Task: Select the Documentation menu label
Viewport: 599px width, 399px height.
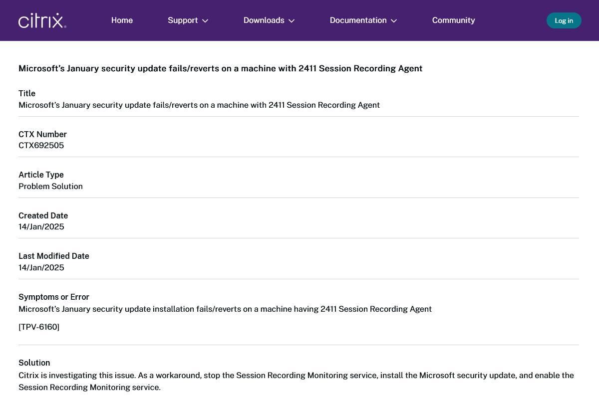Action: coord(358,20)
